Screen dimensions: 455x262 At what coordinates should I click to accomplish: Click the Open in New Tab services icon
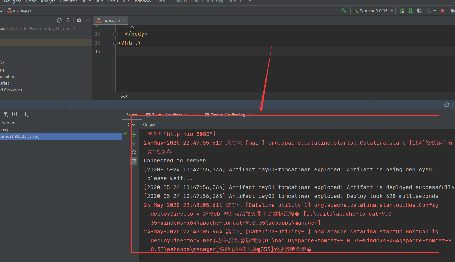pyautogui.click(x=15, y=114)
